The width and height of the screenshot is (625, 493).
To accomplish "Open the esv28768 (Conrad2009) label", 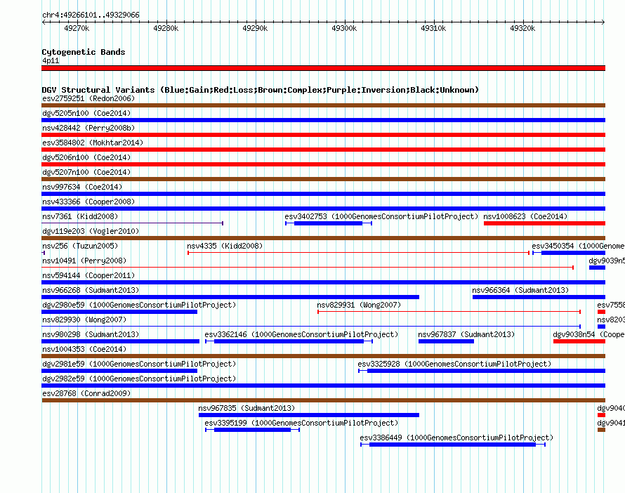I will tap(86, 393).
